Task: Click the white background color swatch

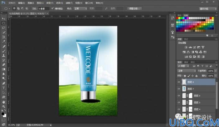Action: 5,116
